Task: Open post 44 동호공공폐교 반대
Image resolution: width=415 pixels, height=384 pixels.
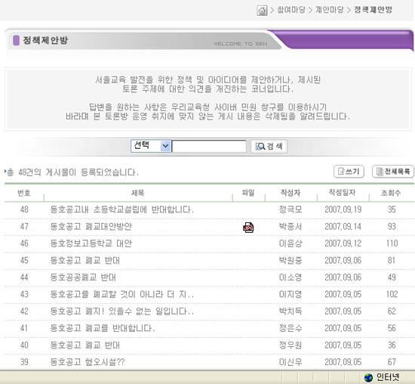Action: click(x=83, y=277)
